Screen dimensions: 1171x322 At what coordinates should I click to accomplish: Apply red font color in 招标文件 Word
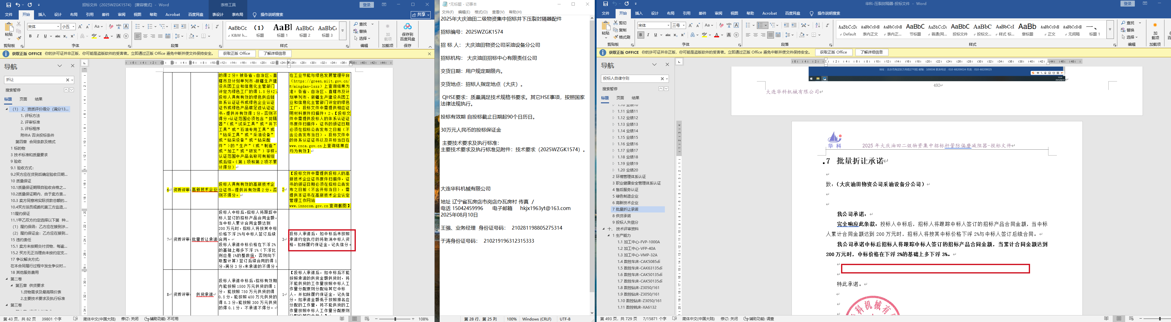click(106, 36)
